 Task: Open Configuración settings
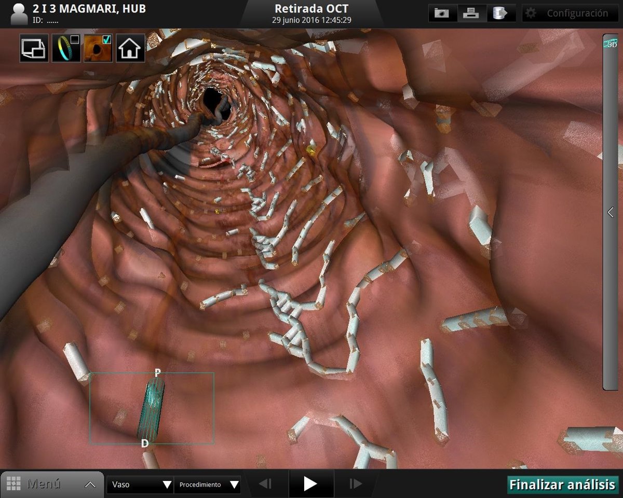coord(570,13)
